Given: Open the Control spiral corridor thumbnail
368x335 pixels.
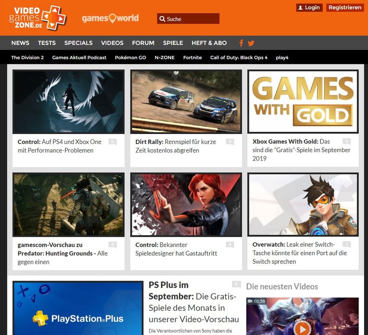Looking at the screenshot, I should point(68,102).
